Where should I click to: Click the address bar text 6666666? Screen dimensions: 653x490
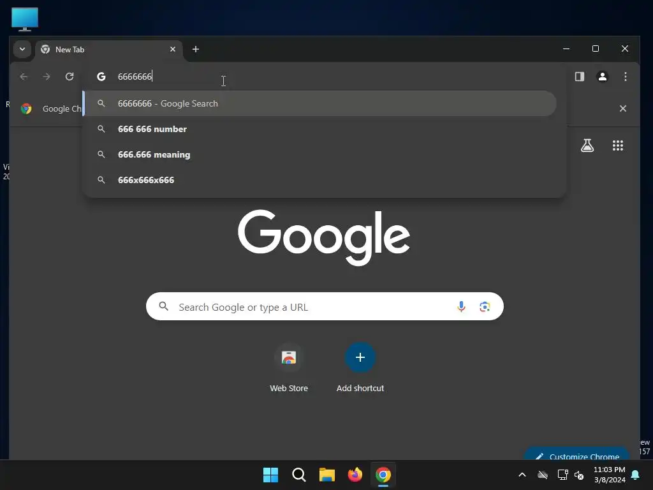pos(135,77)
